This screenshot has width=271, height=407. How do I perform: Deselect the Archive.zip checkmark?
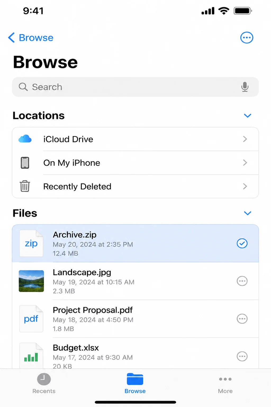point(242,243)
